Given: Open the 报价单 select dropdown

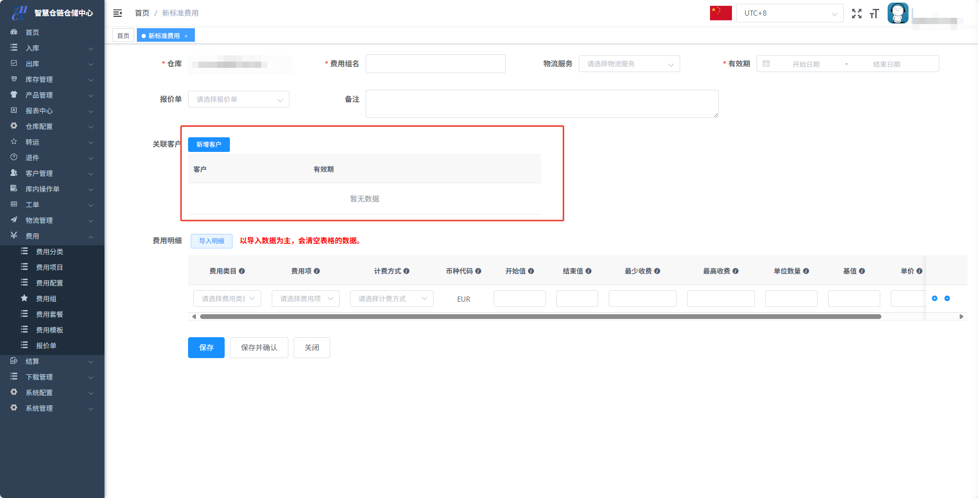Looking at the screenshot, I should [x=239, y=99].
